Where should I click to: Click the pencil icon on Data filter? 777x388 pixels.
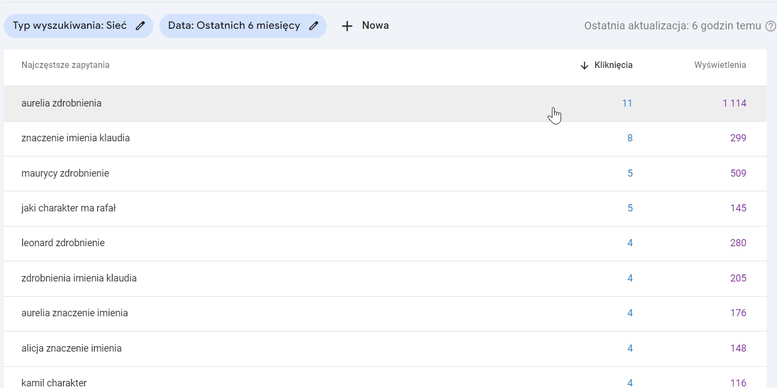click(x=313, y=26)
